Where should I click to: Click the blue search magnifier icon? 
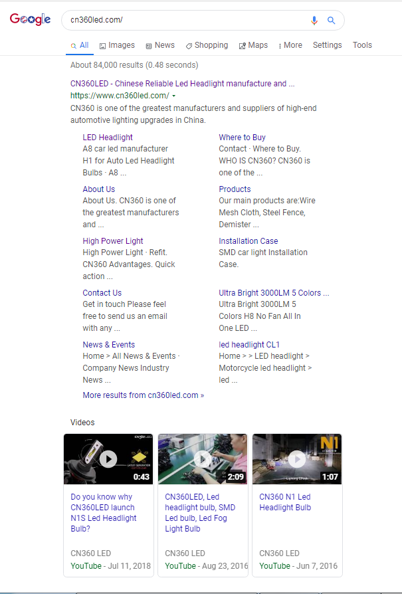click(x=331, y=20)
